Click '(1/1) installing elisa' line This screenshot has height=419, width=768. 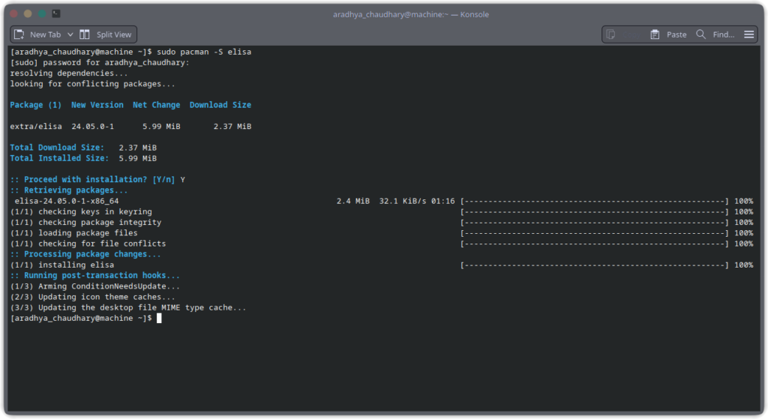click(x=62, y=265)
